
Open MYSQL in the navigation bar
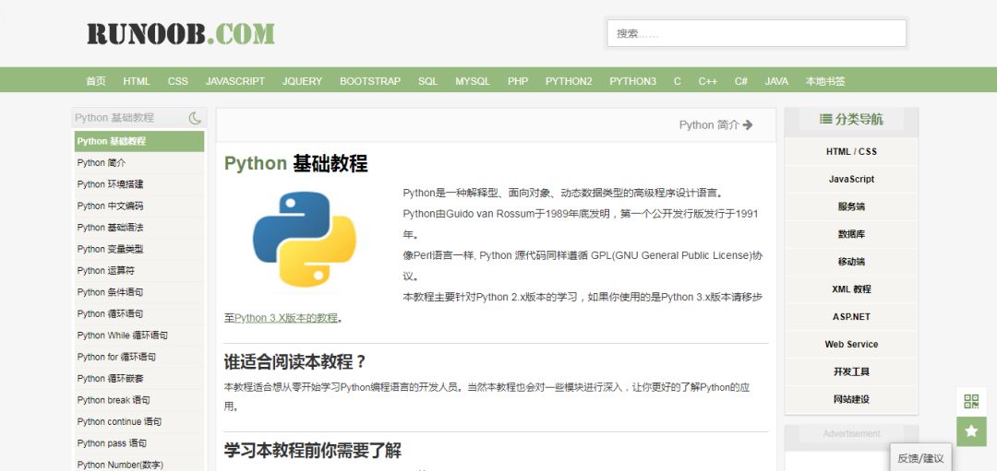coord(473,81)
